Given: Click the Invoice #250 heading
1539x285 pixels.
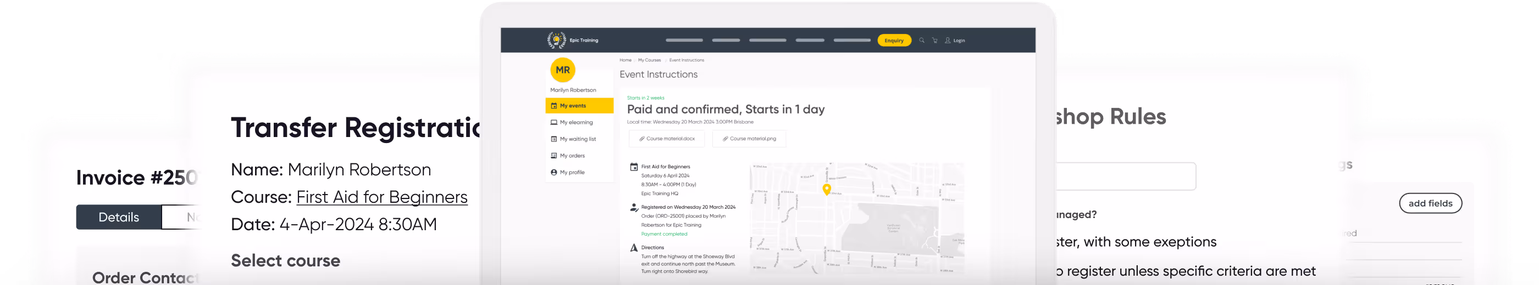Looking at the screenshot, I should (x=137, y=178).
